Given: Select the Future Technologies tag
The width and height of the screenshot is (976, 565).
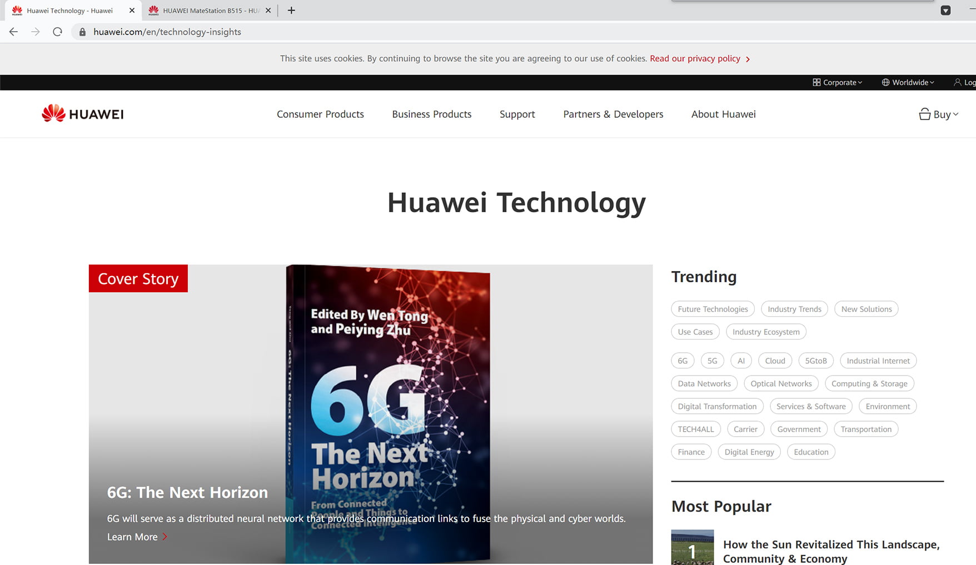Looking at the screenshot, I should pyautogui.click(x=713, y=309).
